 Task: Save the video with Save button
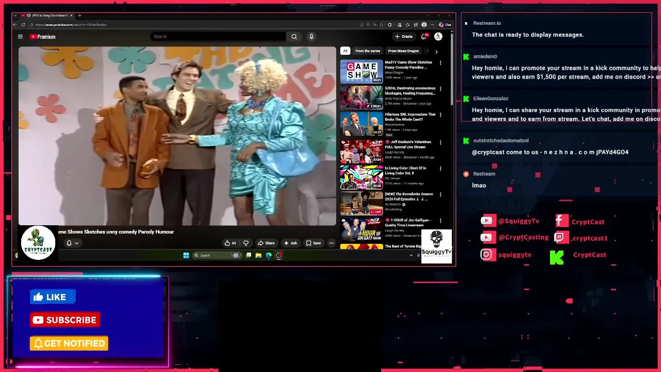click(313, 243)
